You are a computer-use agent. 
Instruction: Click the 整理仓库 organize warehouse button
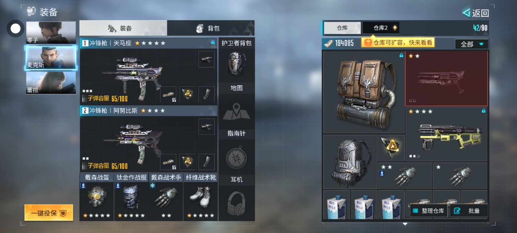[x=429, y=211]
